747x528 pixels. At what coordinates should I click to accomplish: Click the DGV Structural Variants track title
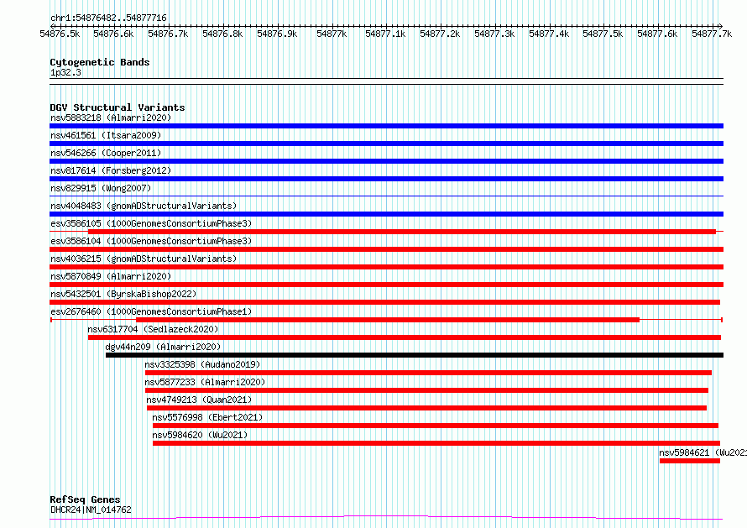click(118, 107)
